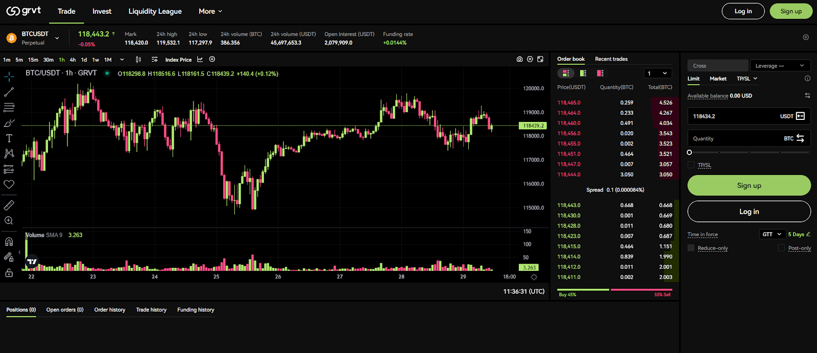Take a chart snapshot with camera icon
Viewport: 817px width, 353px height.
(x=519, y=59)
